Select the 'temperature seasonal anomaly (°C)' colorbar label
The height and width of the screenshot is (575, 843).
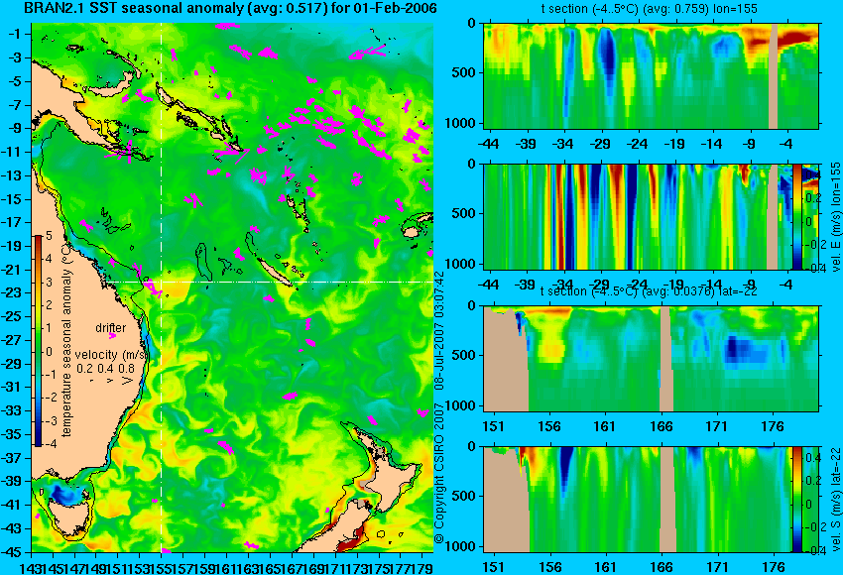pos(67,340)
